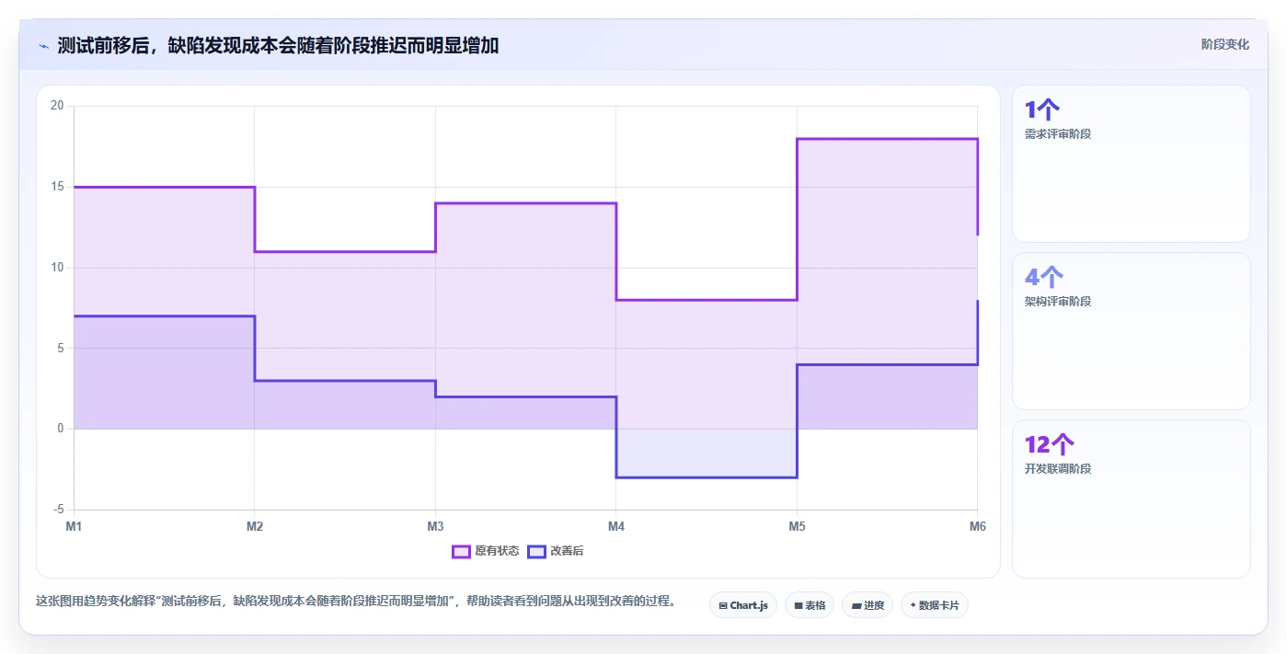Click the blue step segment between M4 and M5
The image size is (1287, 654).
[707, 477]
